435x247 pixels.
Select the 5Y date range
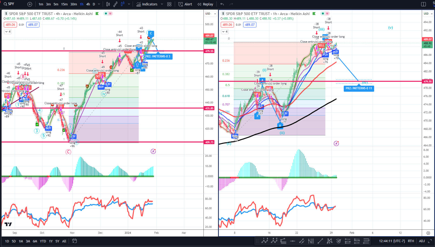[x=57, y=241]
